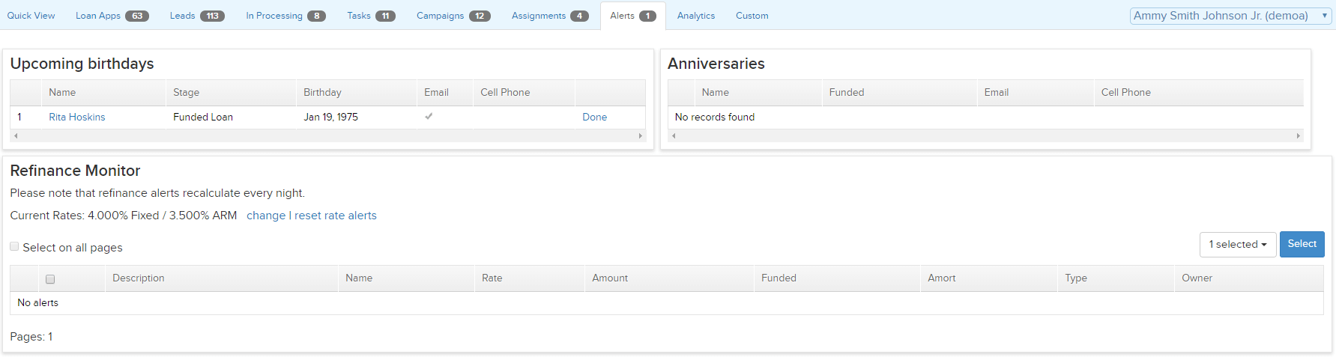The width and height of the screenshot is (1336, 357).
Task: Go to the In Processing tab
Action: click(285, 16)
